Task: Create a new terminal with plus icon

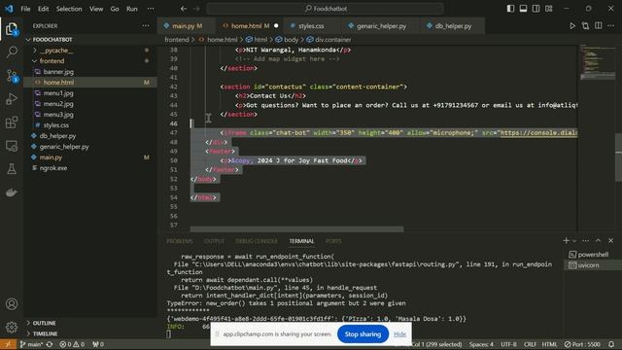Action: [566, 240]
